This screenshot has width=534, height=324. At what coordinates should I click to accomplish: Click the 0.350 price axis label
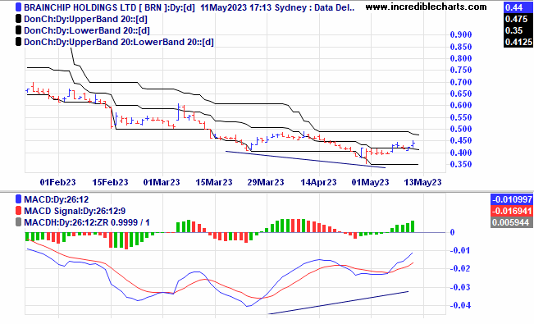tap(461, 165)
